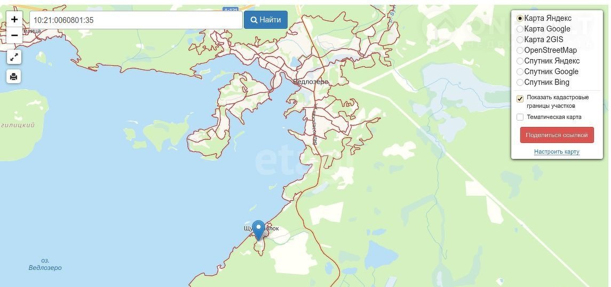
Task: Focus the cadastral number search field
Action: (x=136, y=20)
